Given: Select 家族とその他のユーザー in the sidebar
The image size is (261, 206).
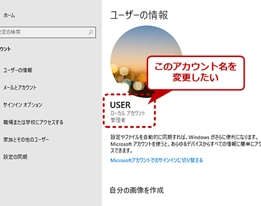Looking at the screenshot, I should click(x=26, y=140).
